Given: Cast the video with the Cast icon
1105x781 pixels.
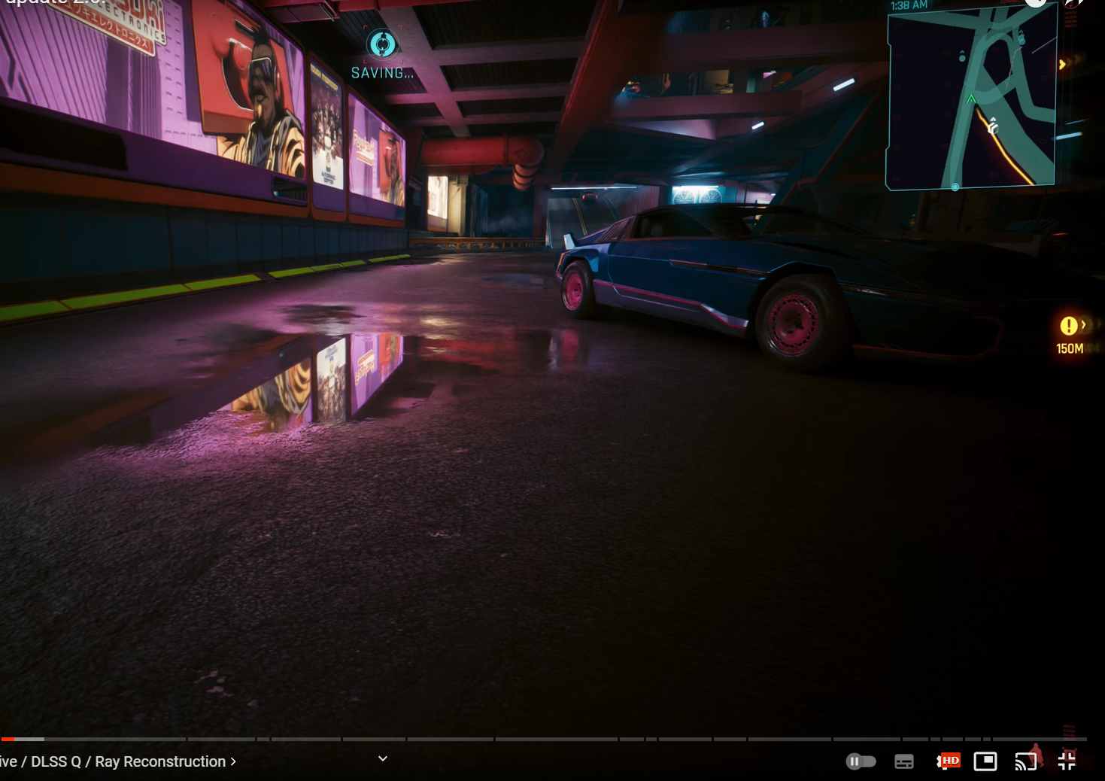Looking at the screenshot, I should [x=1026, y=761].
